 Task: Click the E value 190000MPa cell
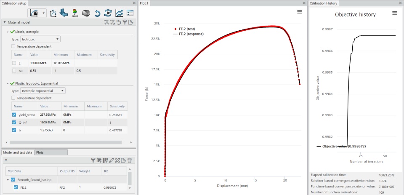[x=40, y=63]
